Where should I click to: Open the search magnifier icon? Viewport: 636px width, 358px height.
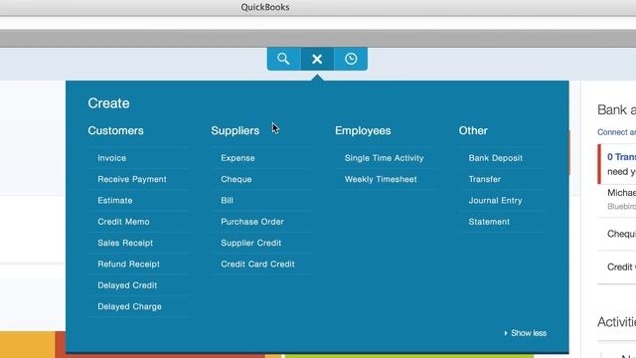click(x=283, y=59)
